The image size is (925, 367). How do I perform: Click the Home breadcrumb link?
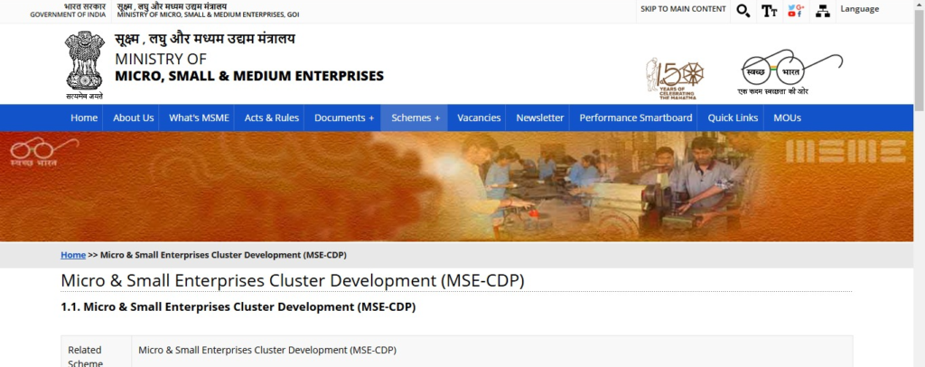73,255
